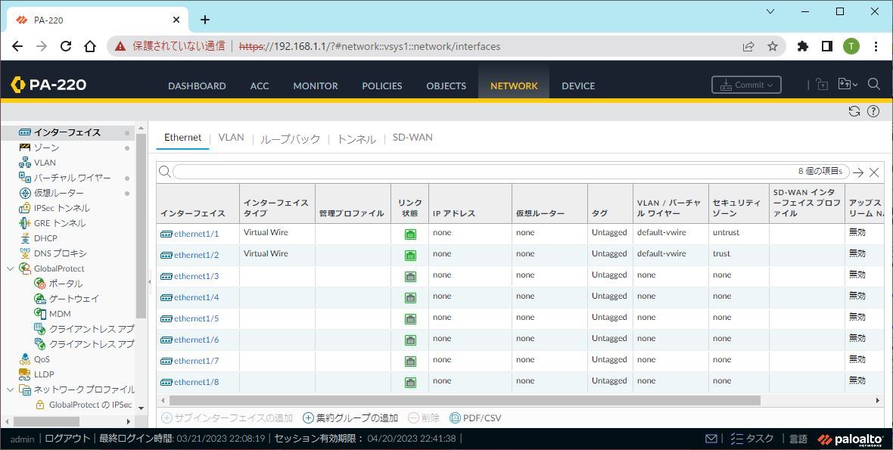Open ethernet1/5 interface link
Viewport: 893px width, 450px height.
pyautogui.click(x=197, y=318)
